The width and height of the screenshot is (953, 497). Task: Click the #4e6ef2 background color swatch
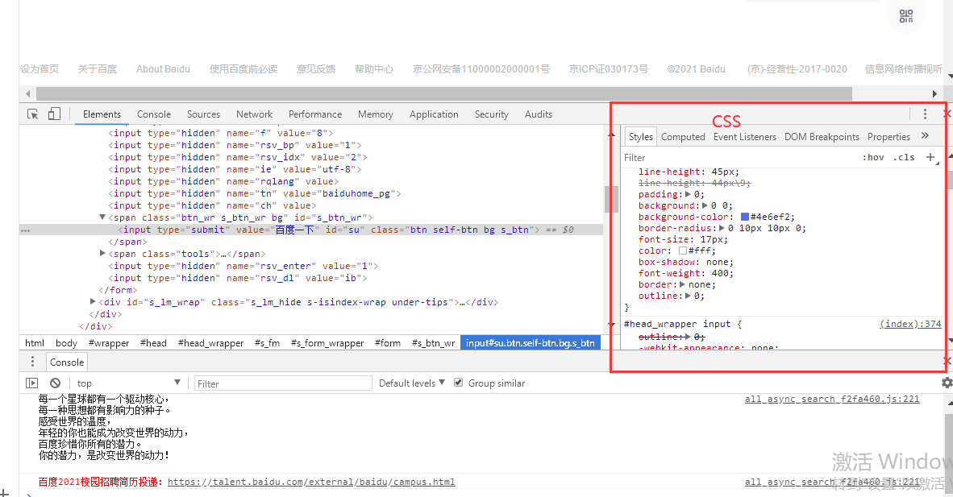point(744,217)
